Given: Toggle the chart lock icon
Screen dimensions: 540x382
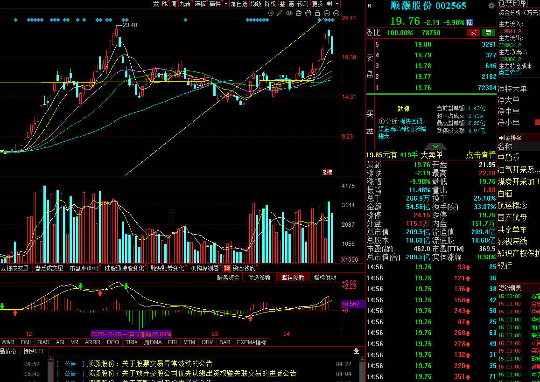Looking at the screenshot, I should point(317,14).
